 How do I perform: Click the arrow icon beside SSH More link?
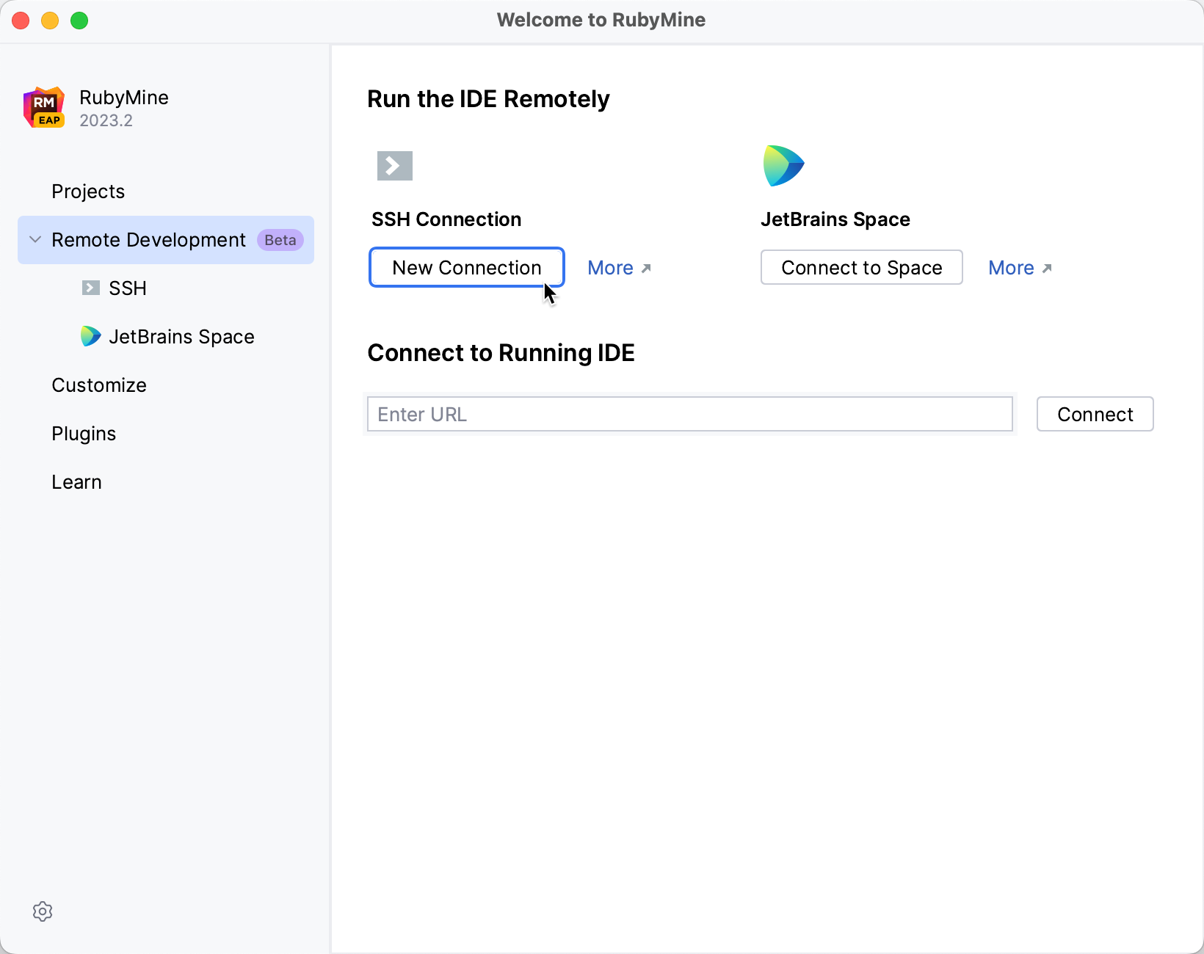(x=646, y=269)
